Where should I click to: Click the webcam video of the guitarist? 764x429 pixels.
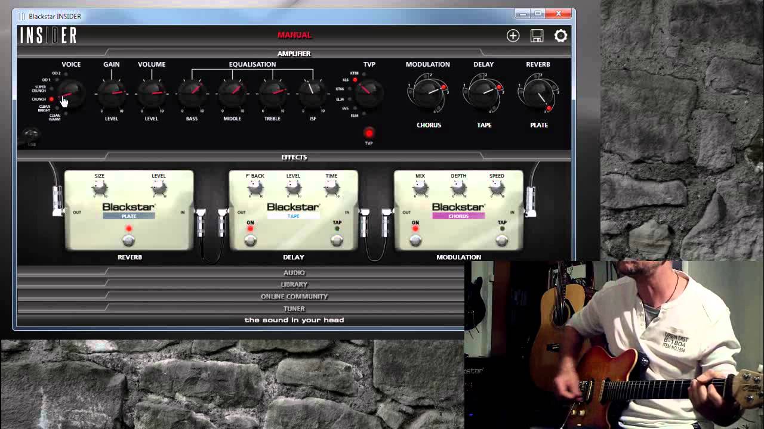coord(614,345)
